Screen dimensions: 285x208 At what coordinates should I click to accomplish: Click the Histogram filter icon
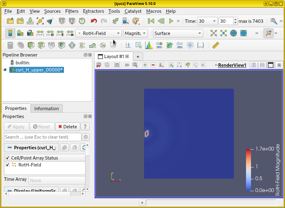point(149,45)
